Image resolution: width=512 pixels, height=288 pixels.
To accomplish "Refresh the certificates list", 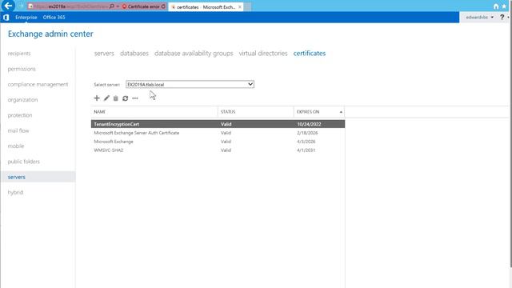I will (x=125, y=98).
